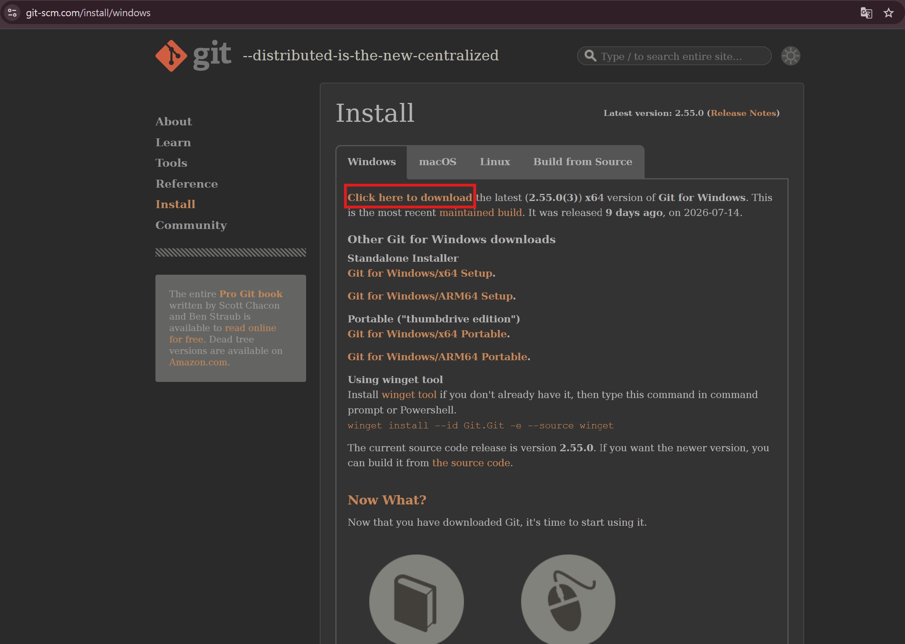Screen dimensions: 905x644
Task: Open 'the source code' link
Action: [x=471, y=463]
